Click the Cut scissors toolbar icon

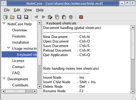[50, 17]
